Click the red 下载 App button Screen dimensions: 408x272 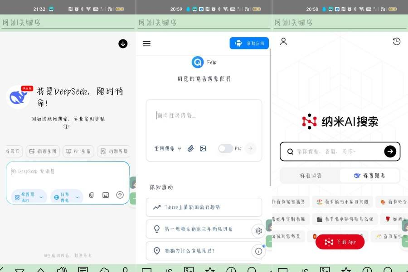pos(340,242)
